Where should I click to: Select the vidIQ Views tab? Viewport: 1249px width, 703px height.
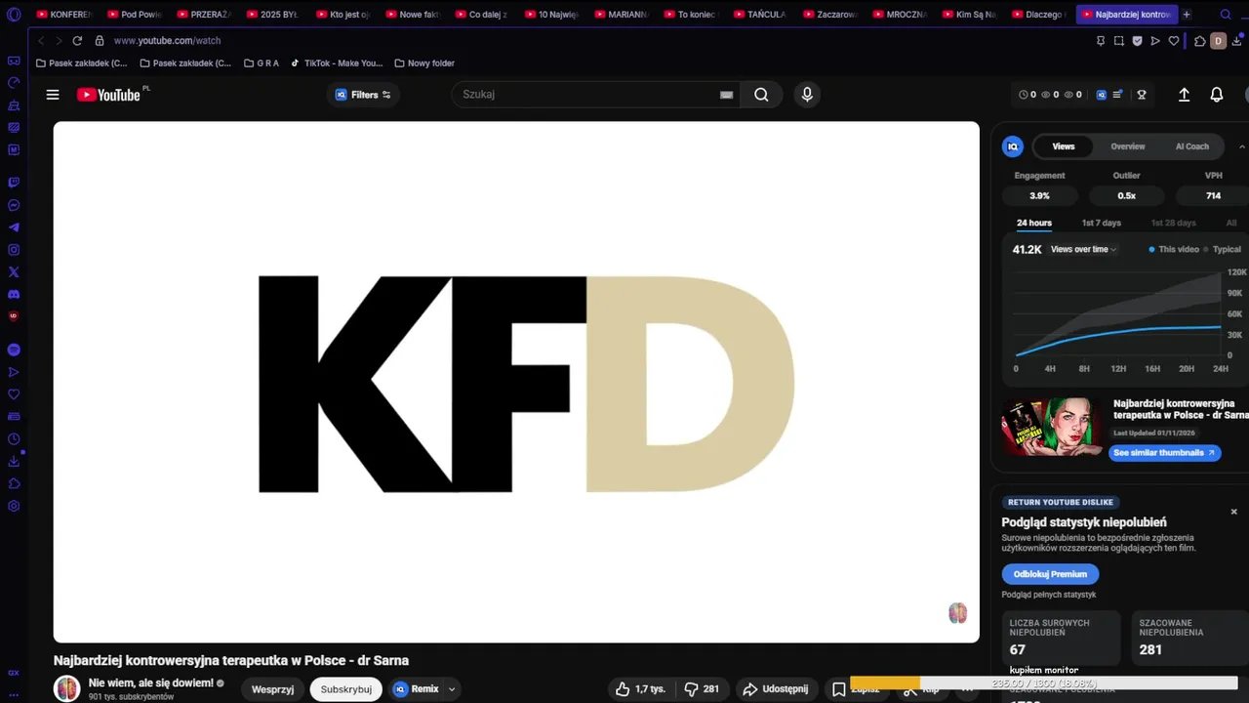[1064, 146]
